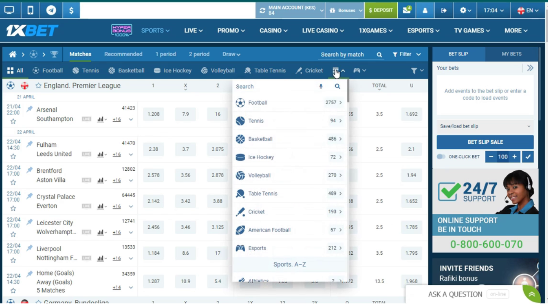Image resolution: width=548 pixels, height=308 pixels.
Task: Expand the Filter dropdown
Action: 406,54
